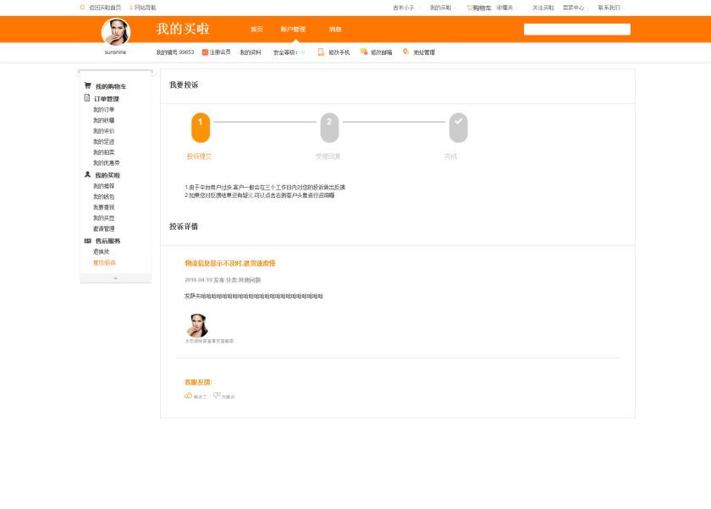The image size is (711, 509).
Task: Open the 消息 tab
Action: 335,30
